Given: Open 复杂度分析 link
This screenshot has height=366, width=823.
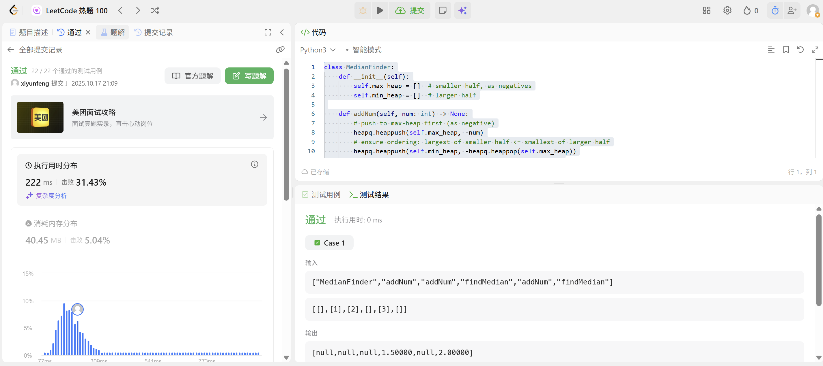Looking at the screenshot, I should pyautogui.click(x=51, y=196).
